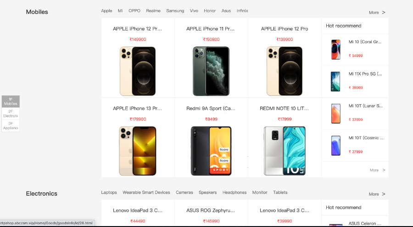The image size is (413, 227).
Task: Open the Redmi 9A Sport phone image
Action: point(211,151)
